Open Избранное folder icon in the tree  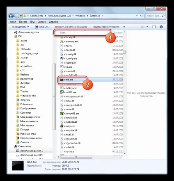[18, 104]
